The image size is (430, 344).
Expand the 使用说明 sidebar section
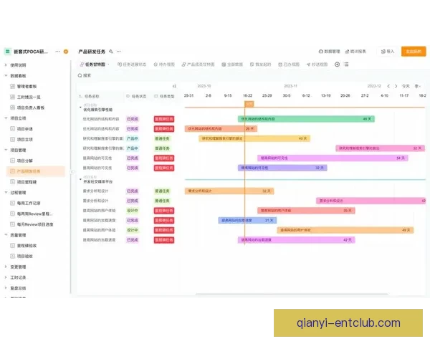(x=5, y=64)
